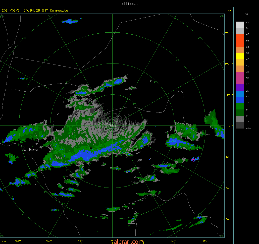Click the magenta storm cell echo

click(x=193, y=159)
